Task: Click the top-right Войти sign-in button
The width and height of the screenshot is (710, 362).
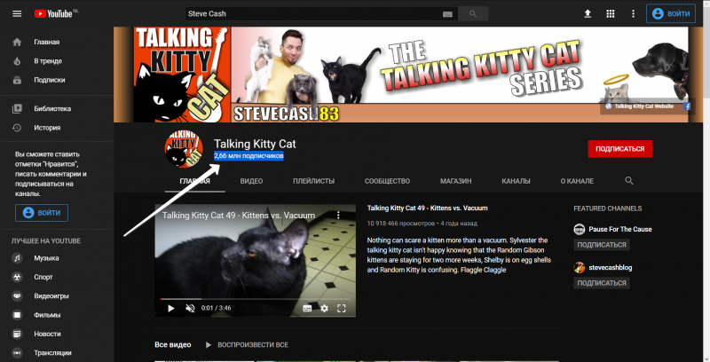Action: point(671,13)
